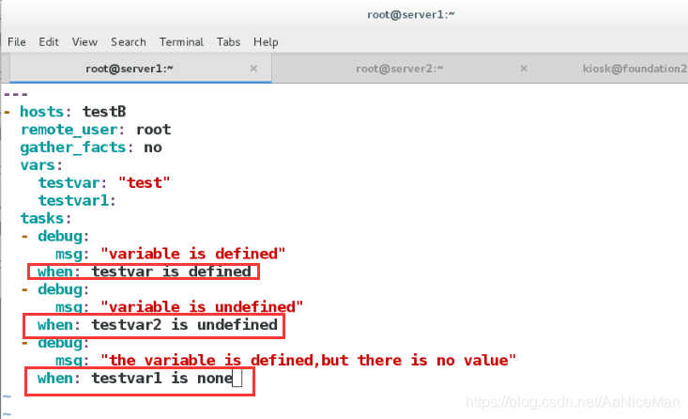Image resolution: width=688 pixels, height=419 pixels.
Task: Click the 'testvar1:' line
Action: pos(77,200)
